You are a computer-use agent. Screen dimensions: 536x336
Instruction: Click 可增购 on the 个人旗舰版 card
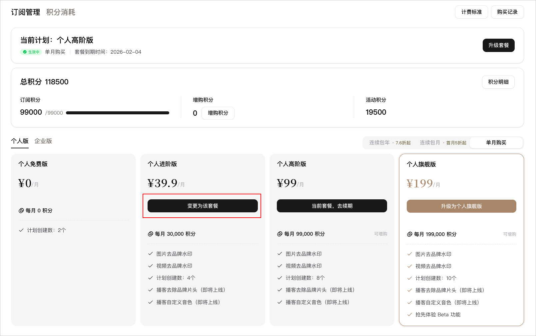[510, 234]
